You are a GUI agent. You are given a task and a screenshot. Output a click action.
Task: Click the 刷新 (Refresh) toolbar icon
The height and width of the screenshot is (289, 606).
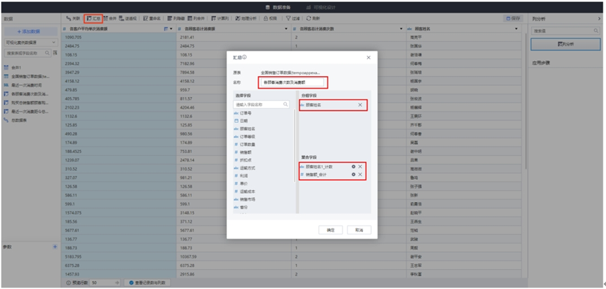pyautogui.click(x=313, y=19)
